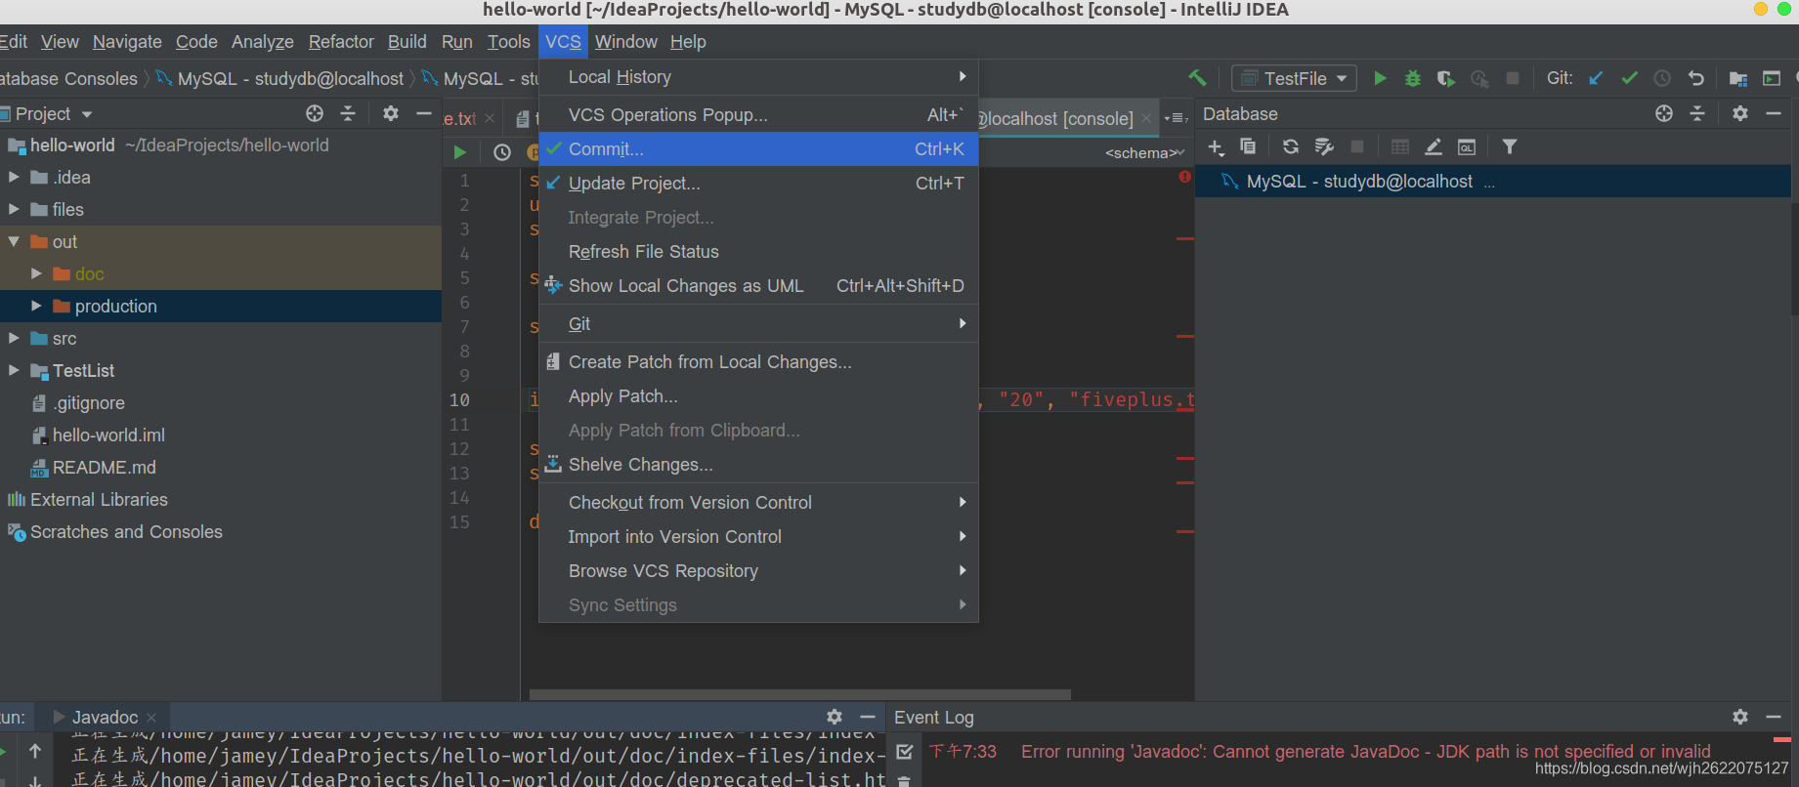The width and height of the screenshot is (1799, 787).
Task: Click VCS Operations Popup... entry
Action: pyautogui.click(x=758, y=114)
